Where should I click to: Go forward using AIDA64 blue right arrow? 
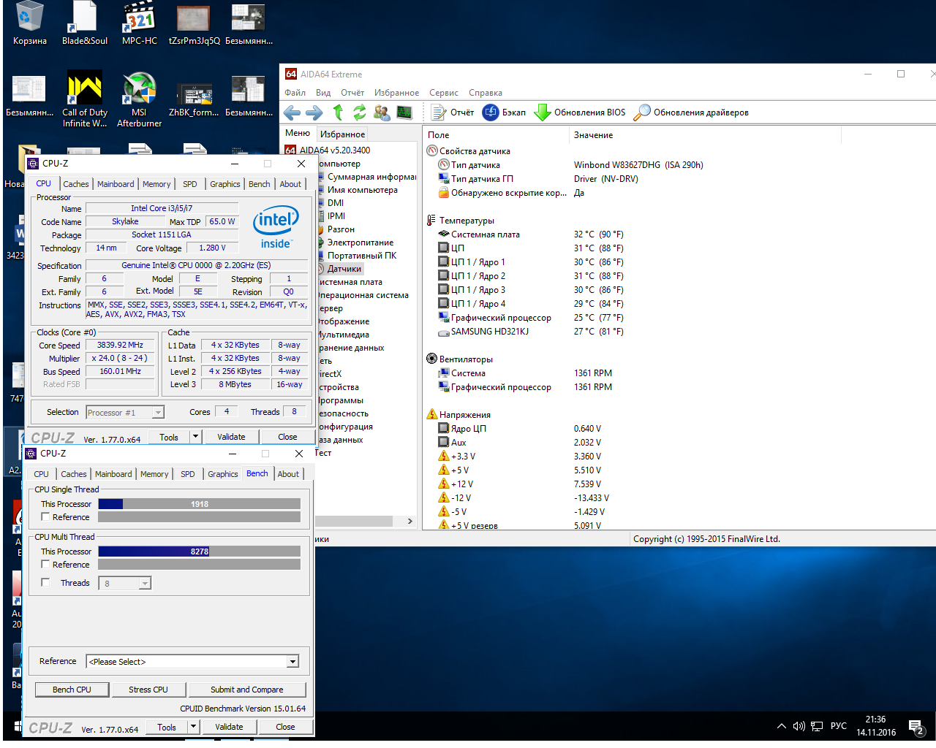click(x=314, y=112)
